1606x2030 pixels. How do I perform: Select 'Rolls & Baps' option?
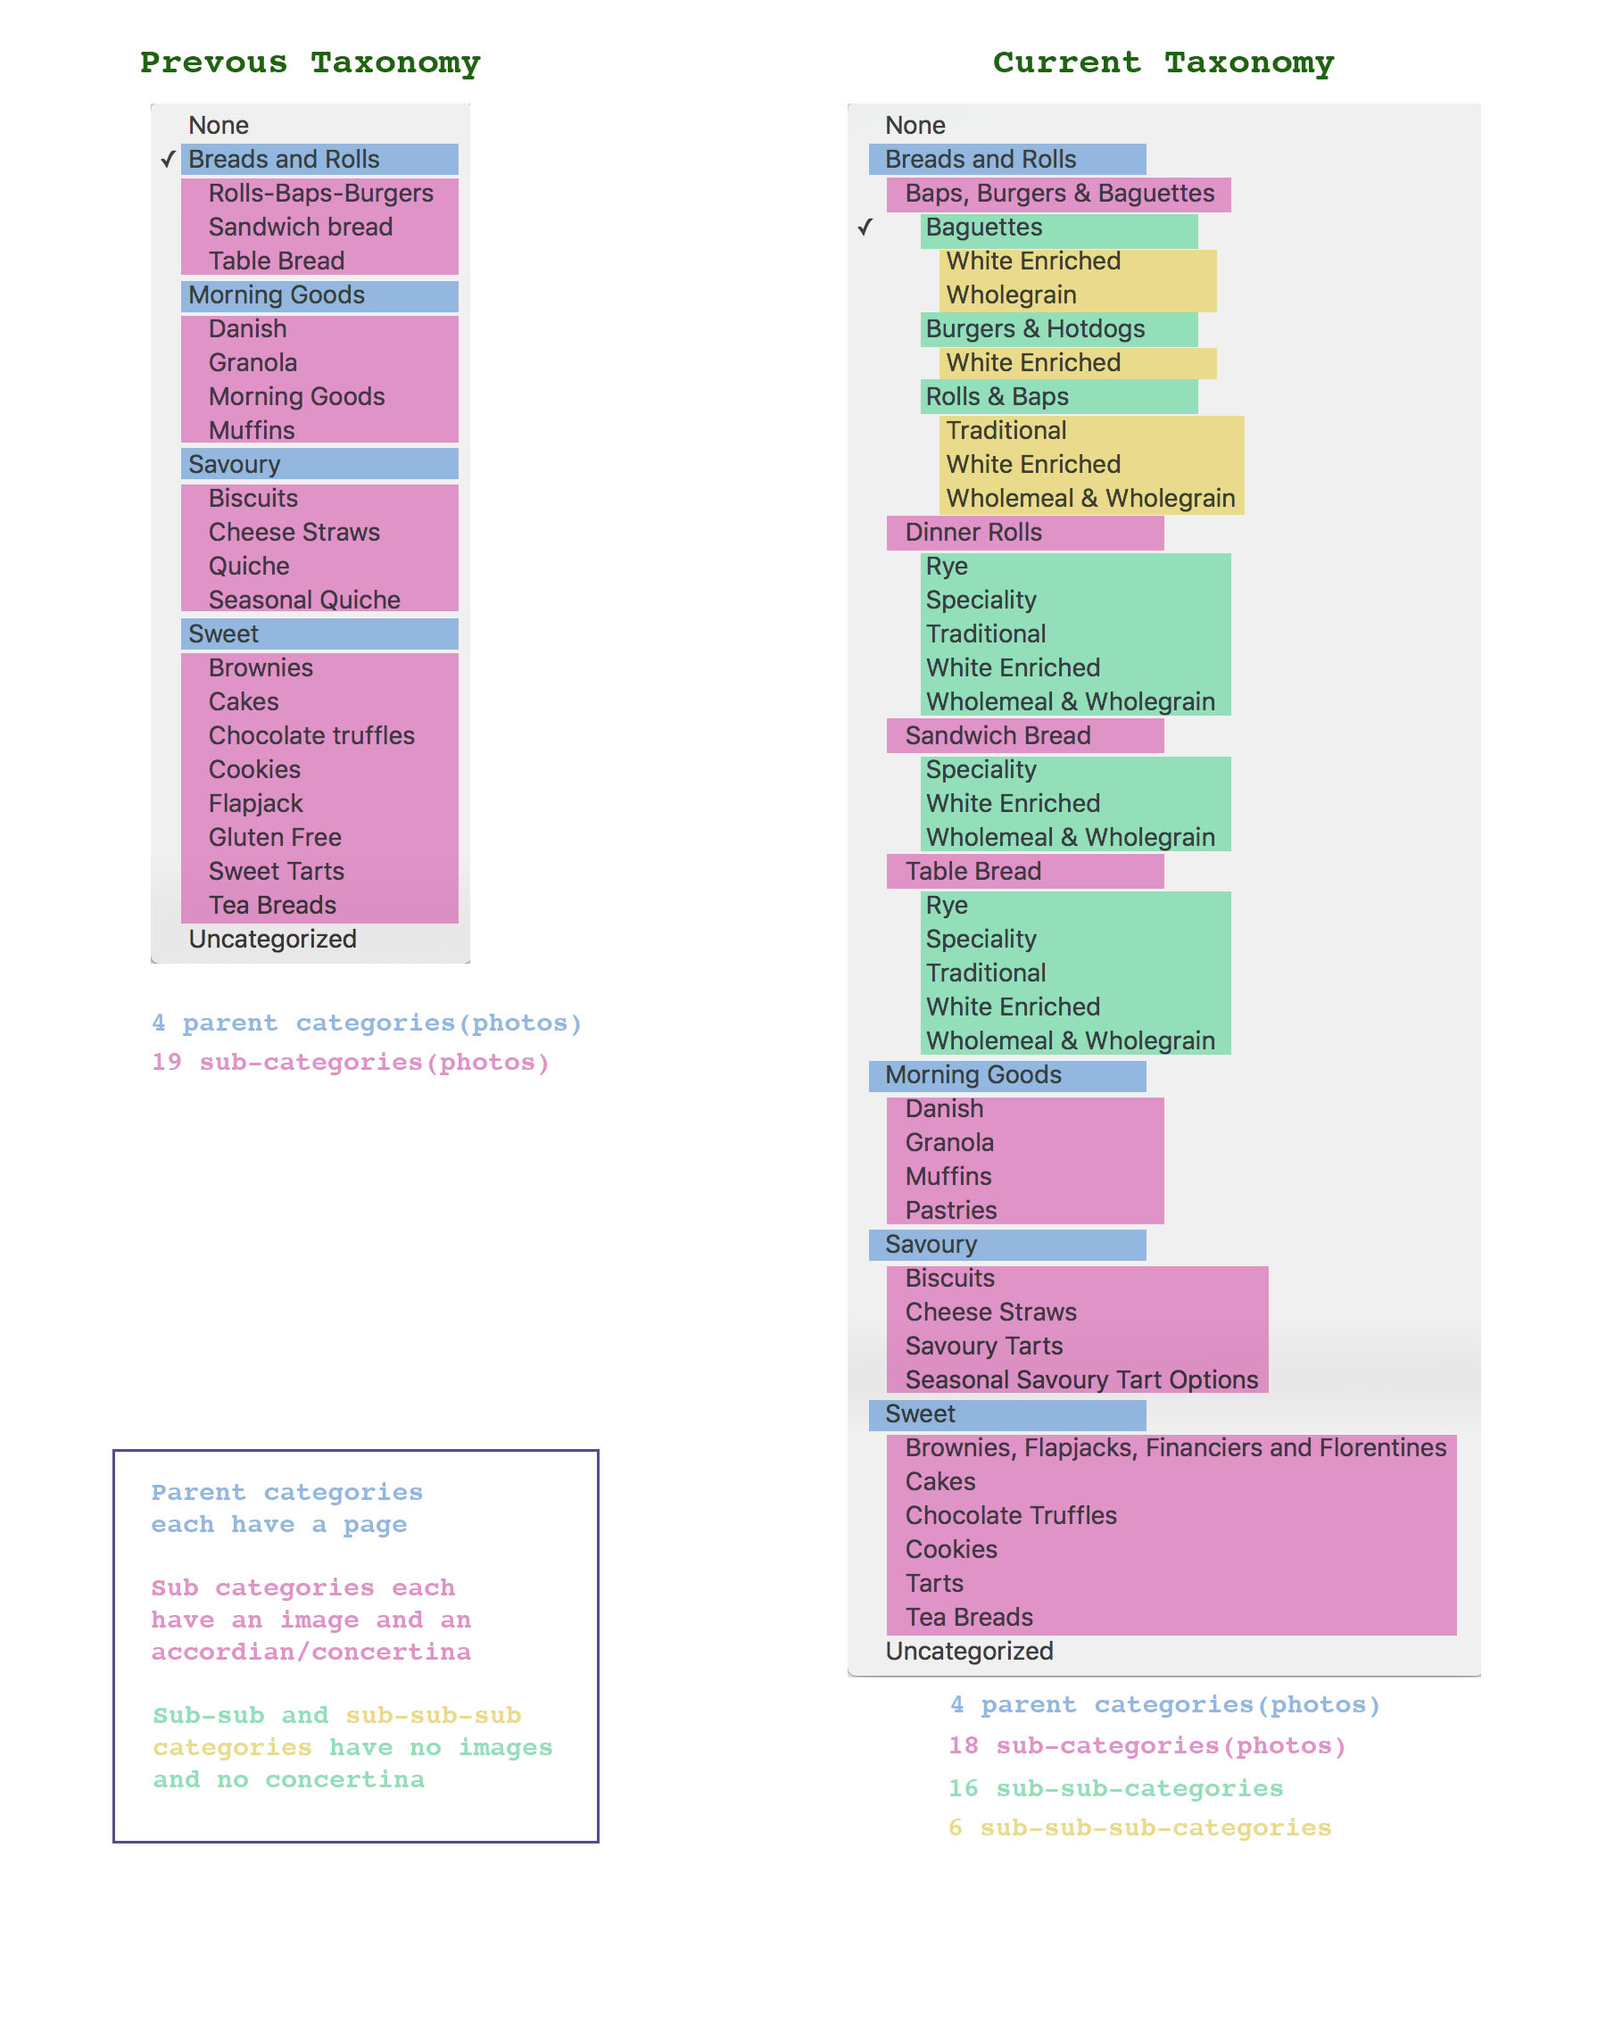click(1059, 397)
